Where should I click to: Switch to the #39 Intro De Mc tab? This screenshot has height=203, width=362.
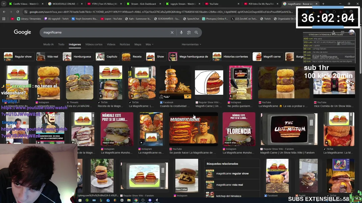tap(261, 4)
